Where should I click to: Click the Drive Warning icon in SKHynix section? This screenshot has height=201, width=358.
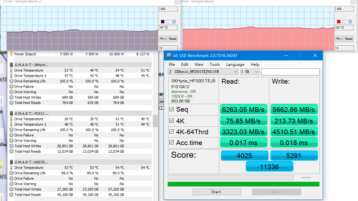point(11,92)
